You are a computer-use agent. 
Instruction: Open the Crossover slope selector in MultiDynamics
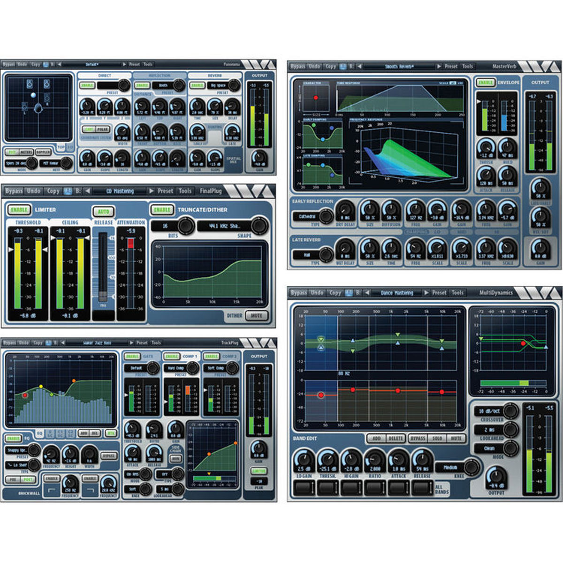(x=495, y=411)
